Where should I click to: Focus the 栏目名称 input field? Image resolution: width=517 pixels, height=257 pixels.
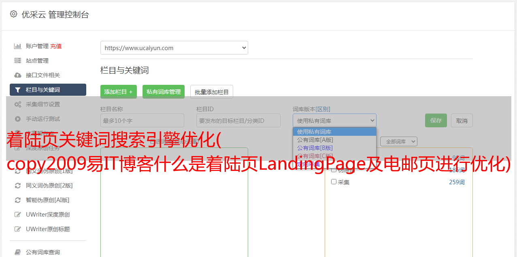pos(142,120)
